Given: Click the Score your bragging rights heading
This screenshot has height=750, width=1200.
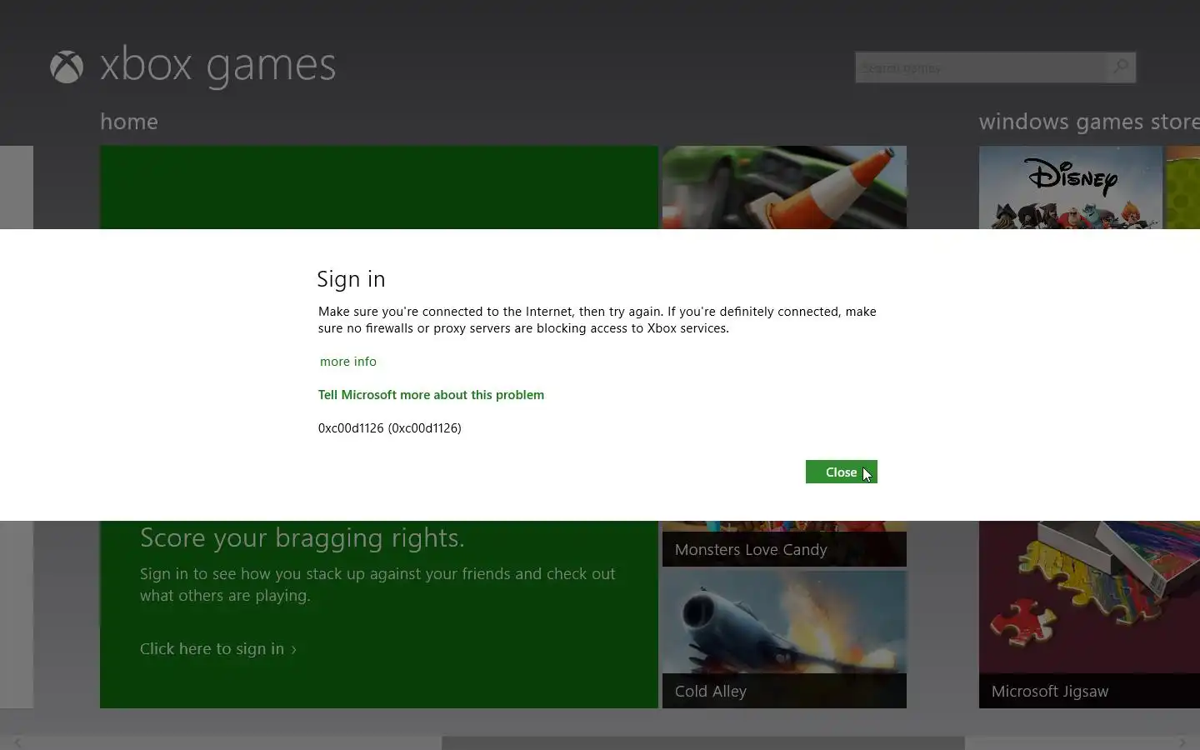Looking at the screenshot, I should coord(302,538).
